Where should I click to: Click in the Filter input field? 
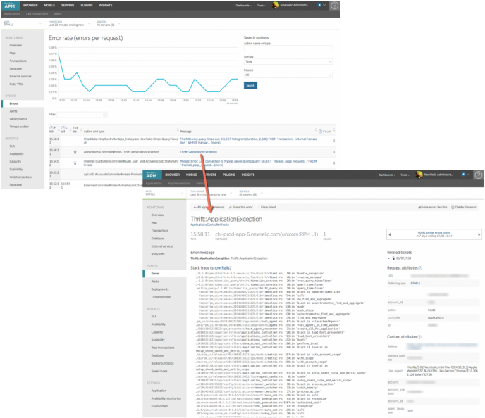pyautogui.click(x=82, y=115)
